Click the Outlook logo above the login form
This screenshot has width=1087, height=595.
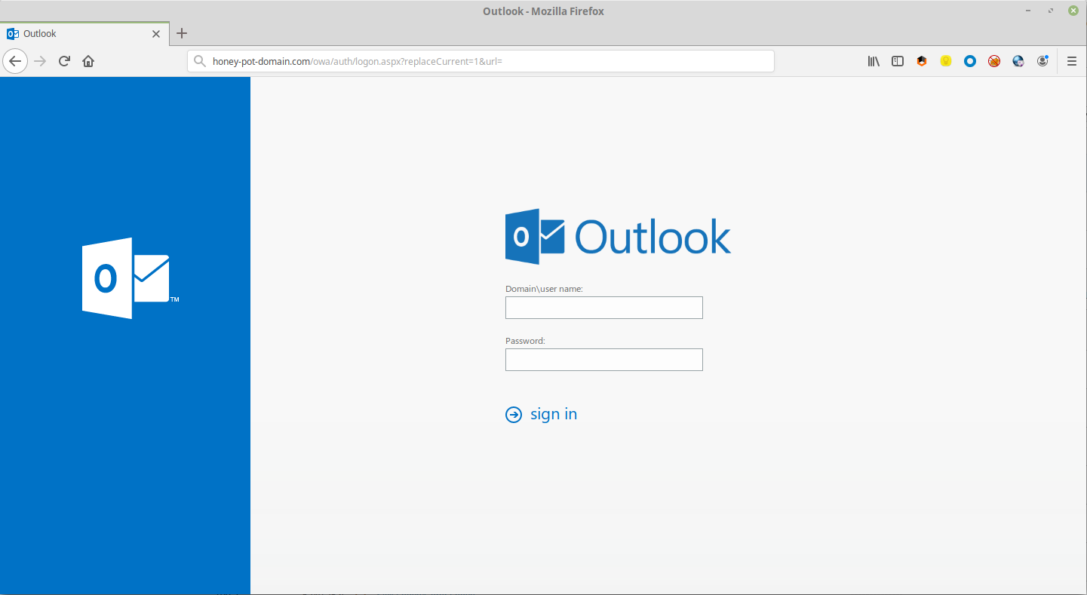click(x=618, y=237)
